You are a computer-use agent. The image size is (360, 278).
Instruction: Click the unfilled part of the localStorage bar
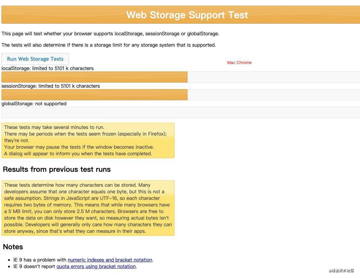[274, 77]
